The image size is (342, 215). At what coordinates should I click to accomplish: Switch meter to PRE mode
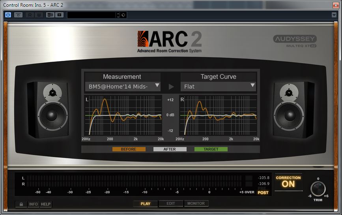[x=262, y=188]
